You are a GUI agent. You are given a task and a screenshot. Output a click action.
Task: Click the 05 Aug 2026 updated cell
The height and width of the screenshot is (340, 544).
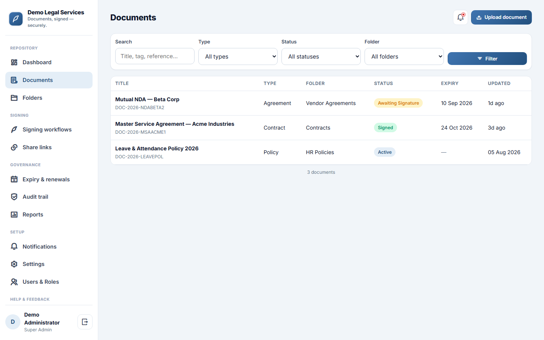pos(504,152)
